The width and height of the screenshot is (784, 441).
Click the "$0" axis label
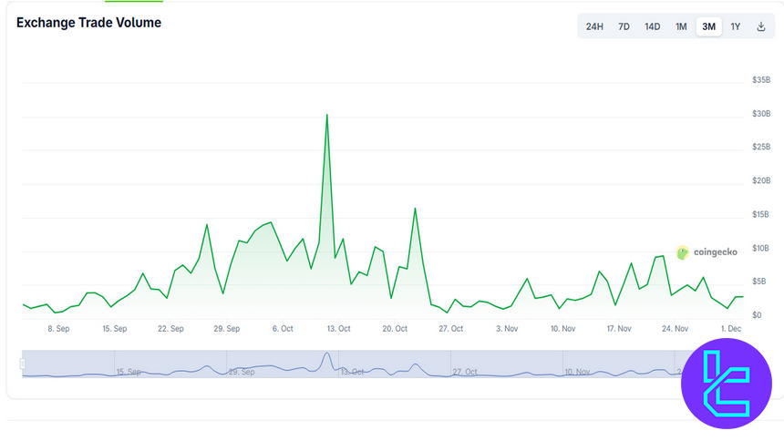pyautogui.click(x=757, y=315)
